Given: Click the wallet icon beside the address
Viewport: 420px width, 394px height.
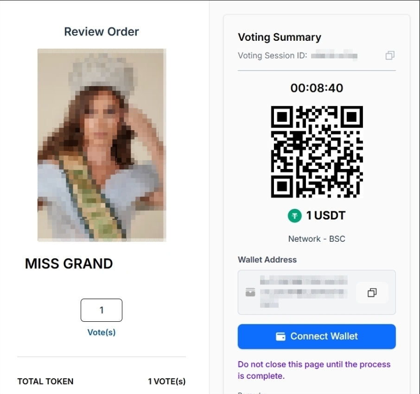Looking at the screenshot, I should click(x=250, y=293).
